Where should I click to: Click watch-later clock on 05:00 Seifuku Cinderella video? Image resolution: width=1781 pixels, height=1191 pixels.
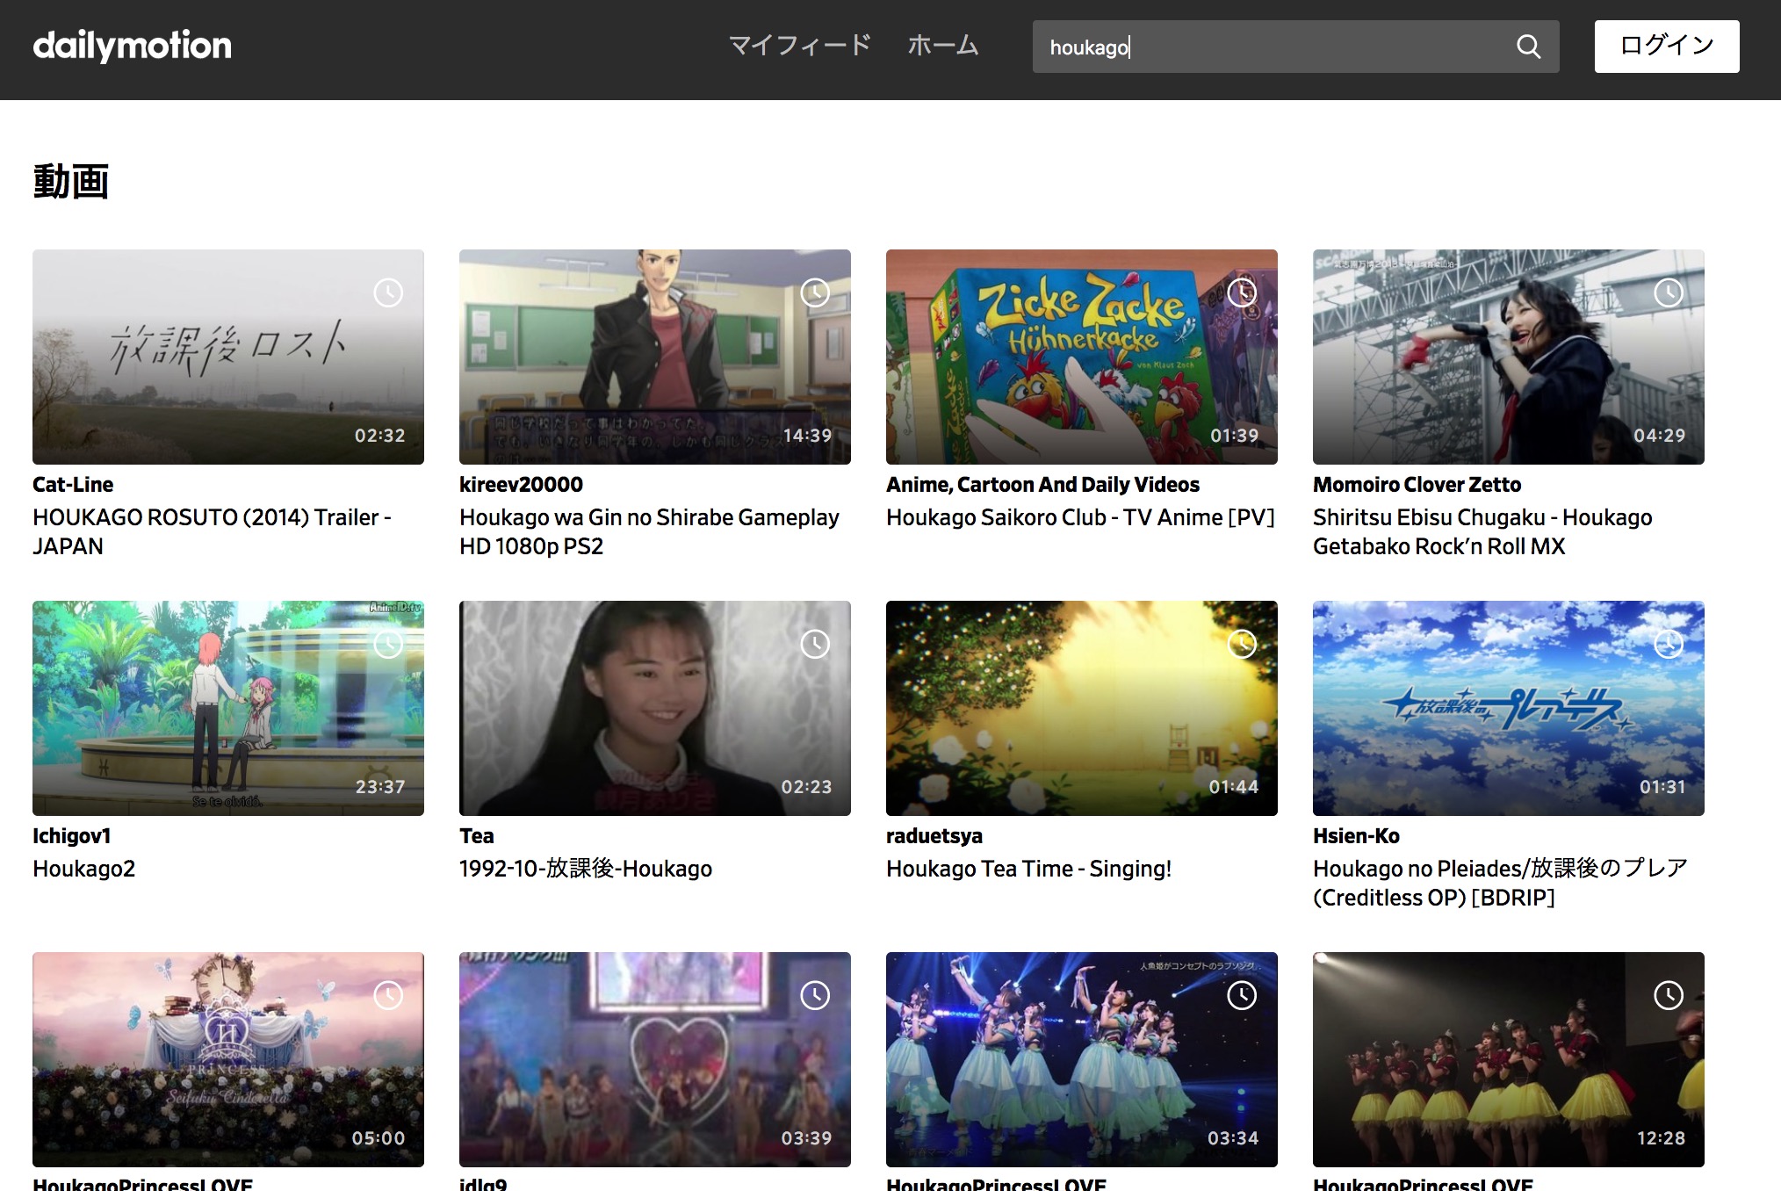click(388, 995)
